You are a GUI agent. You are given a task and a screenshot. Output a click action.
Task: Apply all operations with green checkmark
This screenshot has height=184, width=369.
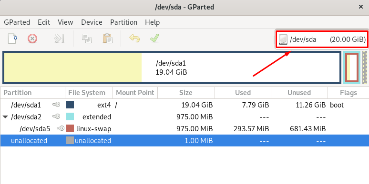pos(154,38)
